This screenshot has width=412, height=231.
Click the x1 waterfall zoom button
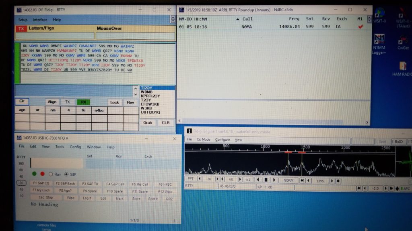(248, 180)
